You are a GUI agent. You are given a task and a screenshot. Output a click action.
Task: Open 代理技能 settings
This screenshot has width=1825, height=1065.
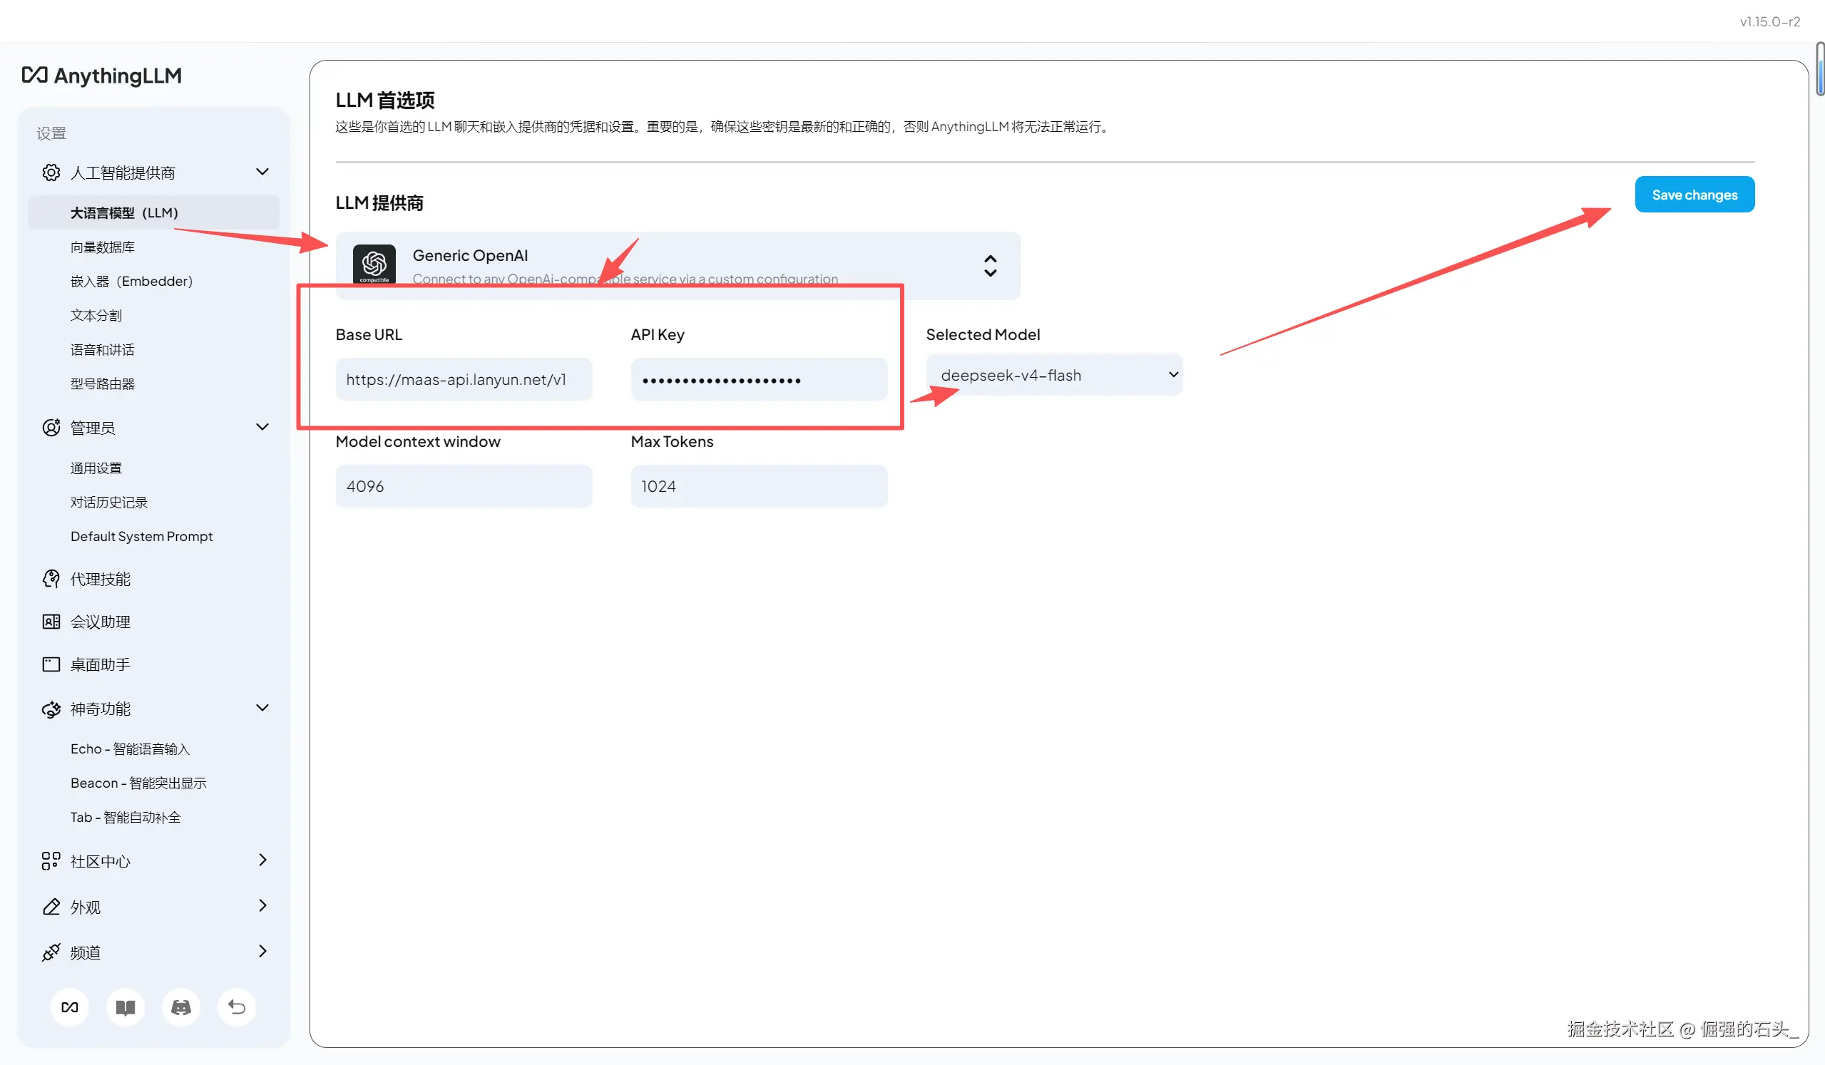[x=100, y=578]
